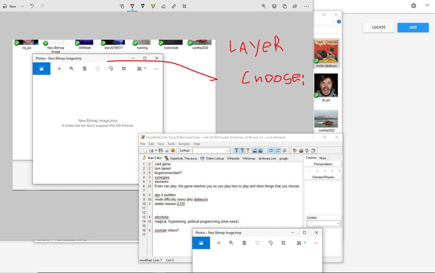Share the snip using the Share icon

click(295, 6)
